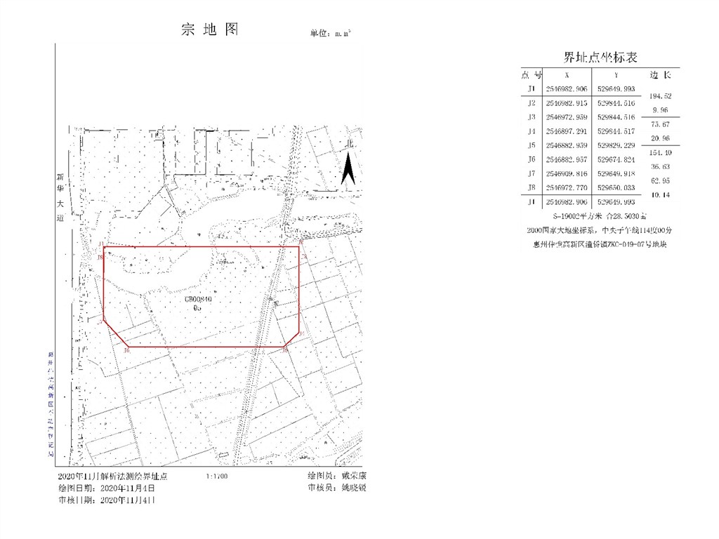Click the 宗地图 map title

[x=210, y=29]
